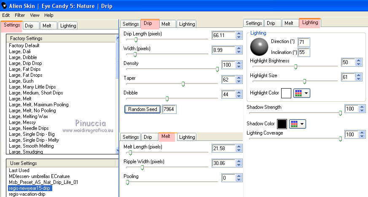This screenshot has width=368, height=197.
Task: Click the Dribble spinner arrows
Action: tap(239, 94)
